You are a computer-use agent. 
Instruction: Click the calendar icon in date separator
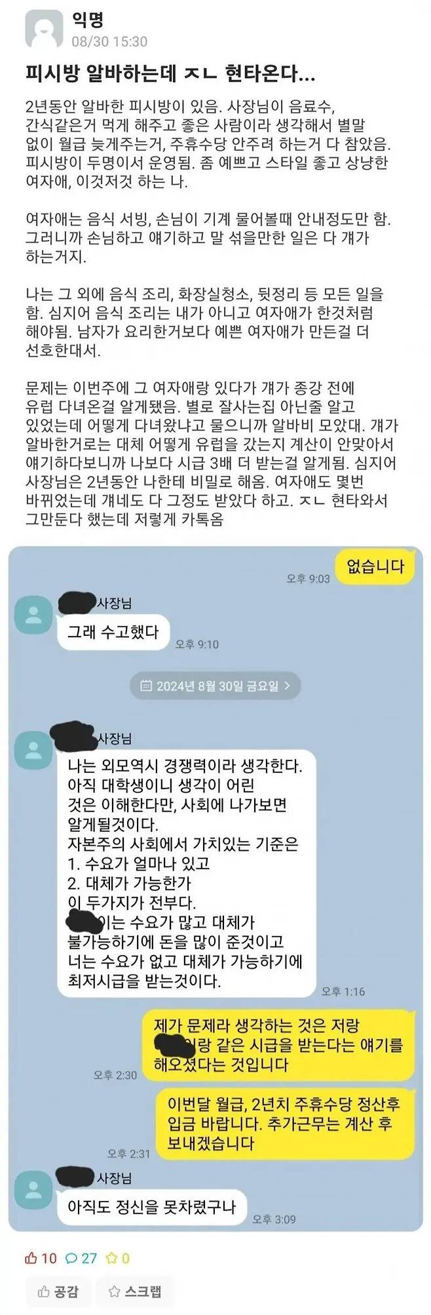tap(146, 686)
